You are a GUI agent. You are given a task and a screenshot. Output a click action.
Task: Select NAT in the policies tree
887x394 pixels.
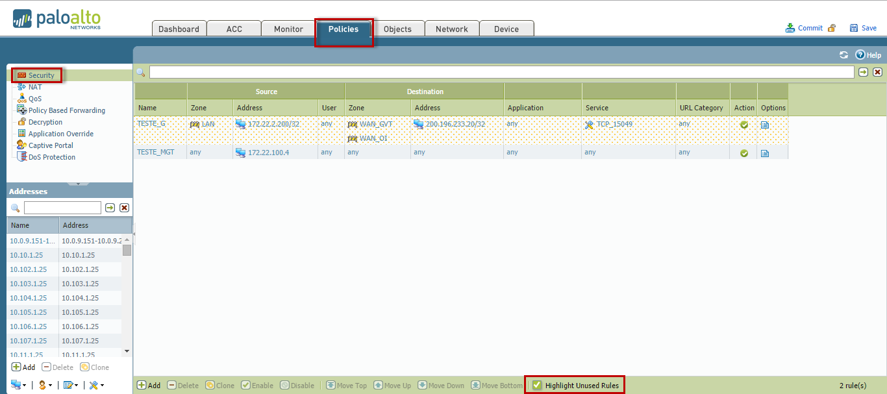tap(35, 87)
